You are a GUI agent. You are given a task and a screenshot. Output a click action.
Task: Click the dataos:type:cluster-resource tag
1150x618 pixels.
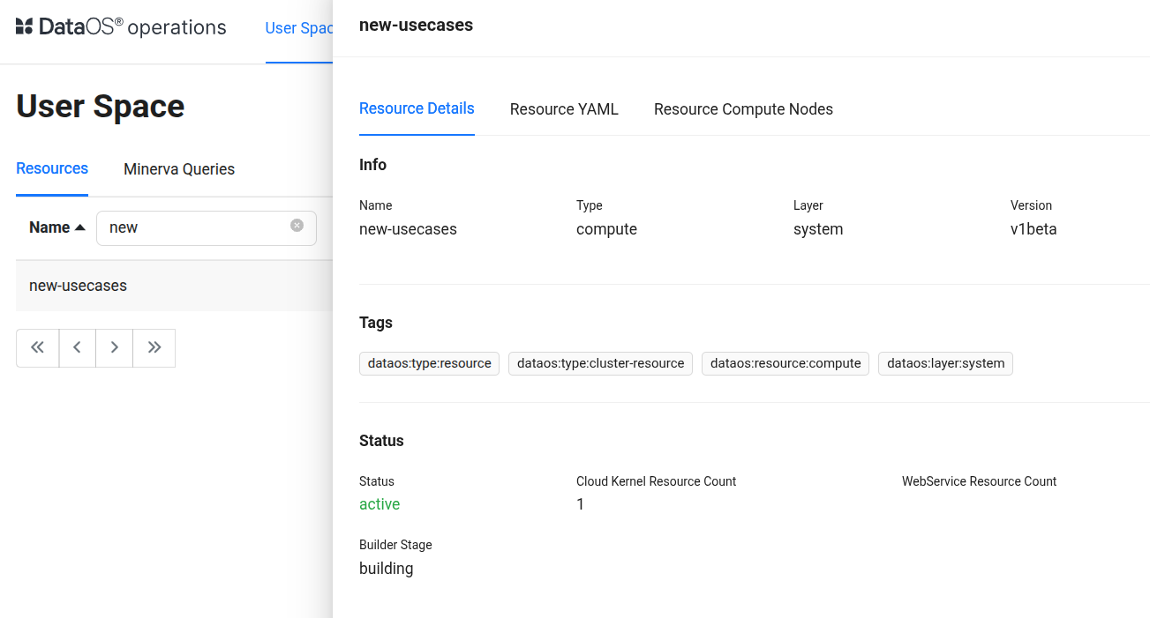pyautogui.click(x=600, y=363)
